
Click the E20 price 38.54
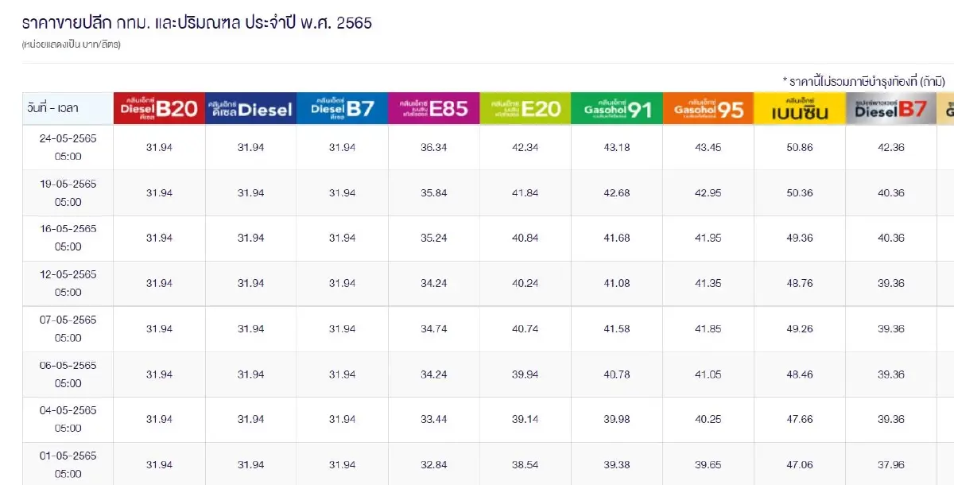[525, 465]
